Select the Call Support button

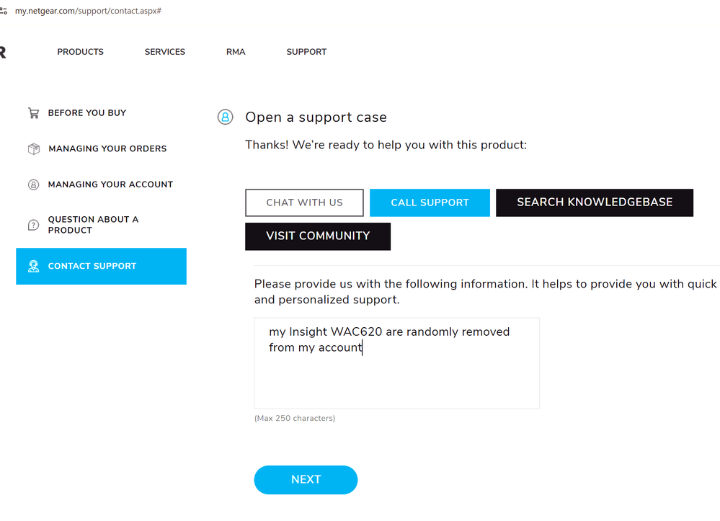click(430, 202)
